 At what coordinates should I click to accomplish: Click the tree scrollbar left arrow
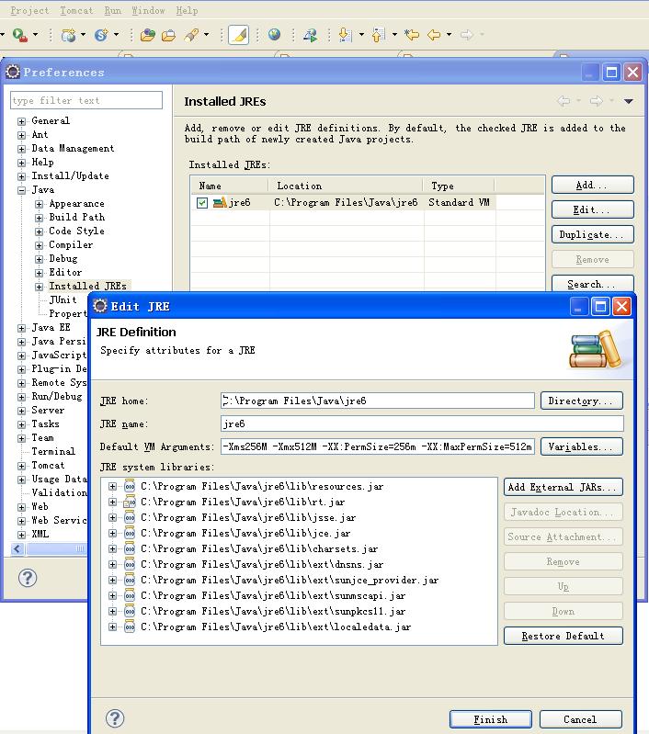point(17,548)
